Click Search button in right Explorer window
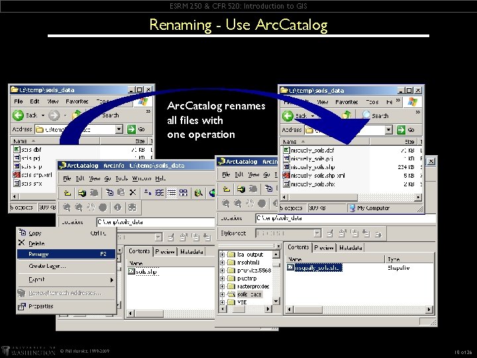The width and height of the screenshot is (477, 358). click(375, 115)
